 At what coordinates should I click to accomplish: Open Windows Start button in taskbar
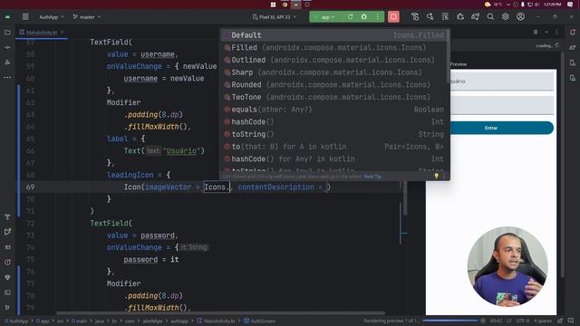[273, 5]
